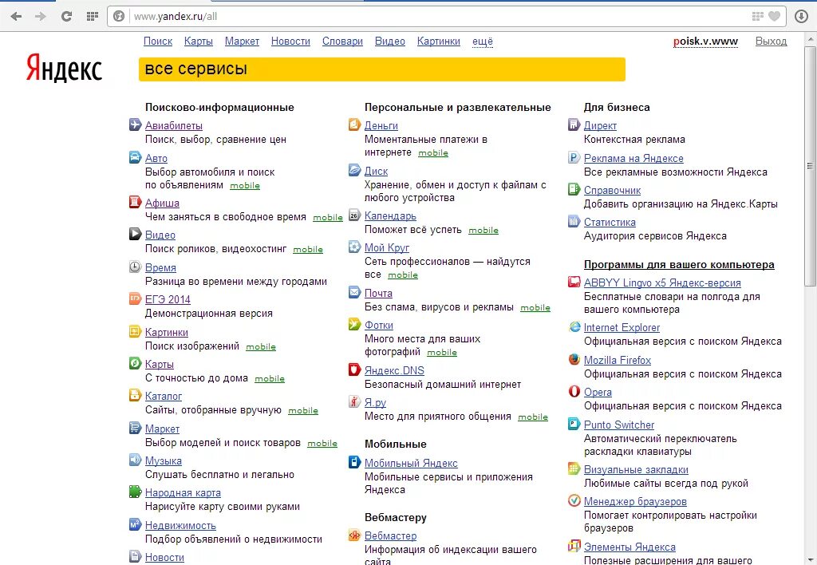Open Словари in top navigation
This screenshot has height=565, width=817.
(x=342, y=41)
